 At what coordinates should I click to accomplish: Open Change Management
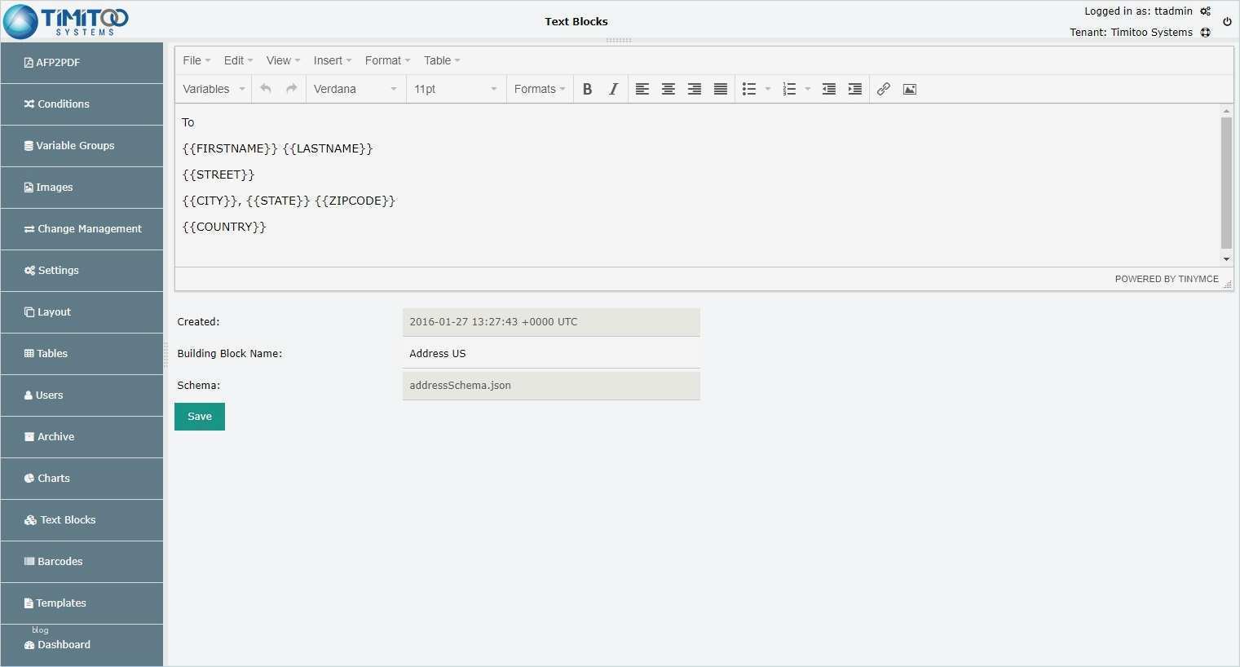point(82,229)
